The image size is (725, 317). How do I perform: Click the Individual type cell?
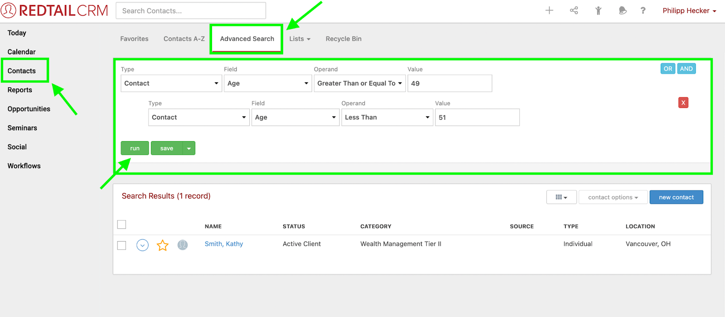[x=578, y=244]
